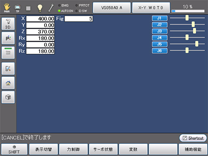The image size is (208, 156).
Task: Click the home icon in sidebar
Action: (8, 83)
